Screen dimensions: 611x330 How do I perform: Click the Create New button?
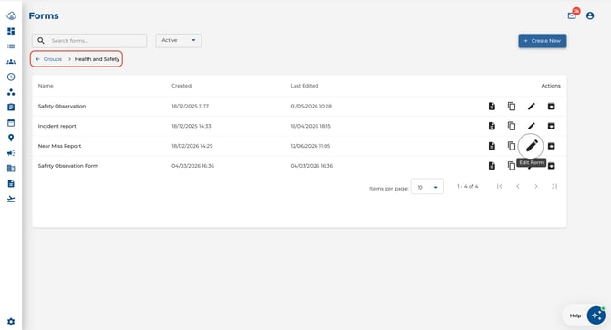[x=543, y=41]
